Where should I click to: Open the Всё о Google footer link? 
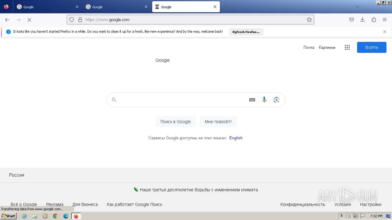(x=24, y=204)
